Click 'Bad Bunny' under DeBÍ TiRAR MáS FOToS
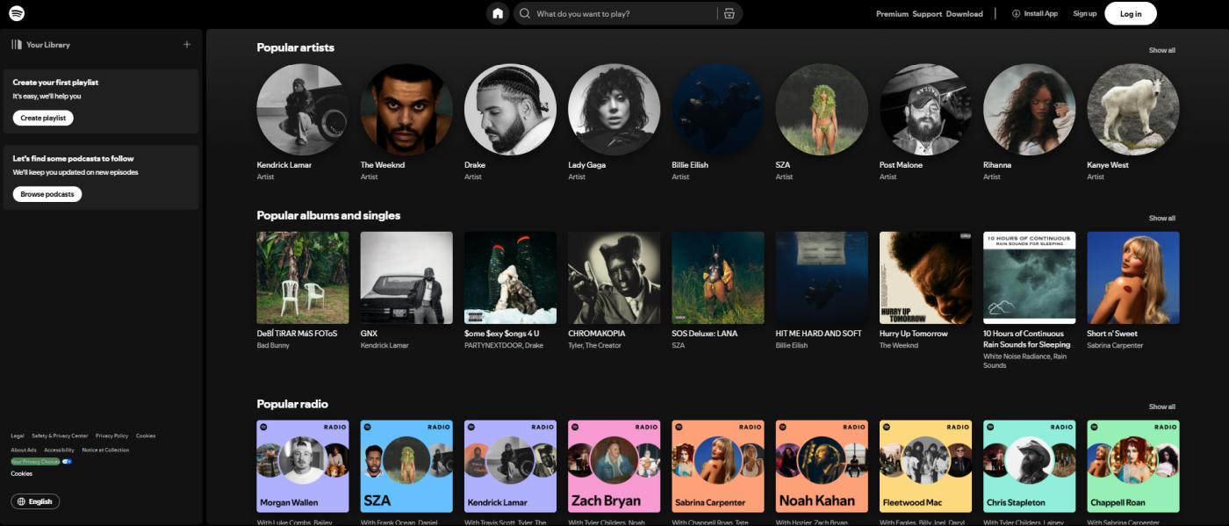 coord(273,345)
